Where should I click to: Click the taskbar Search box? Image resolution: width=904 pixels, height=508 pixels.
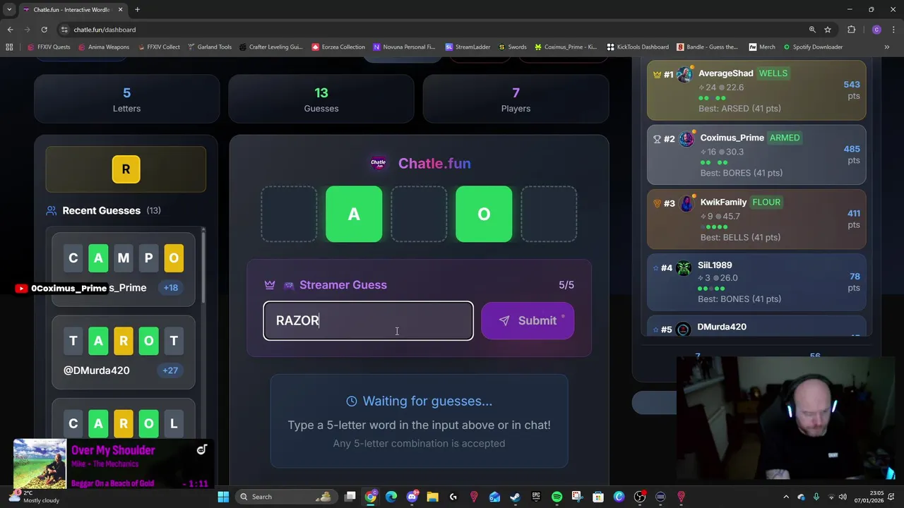point(286,497)
